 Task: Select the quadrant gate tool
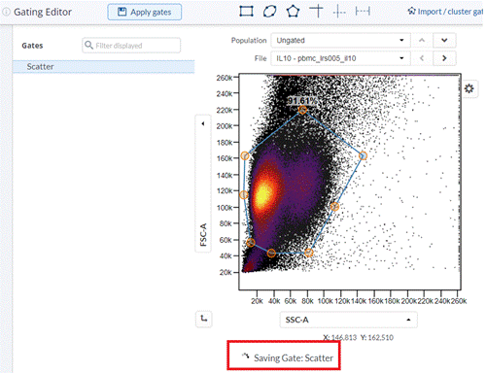click(316, 11)
